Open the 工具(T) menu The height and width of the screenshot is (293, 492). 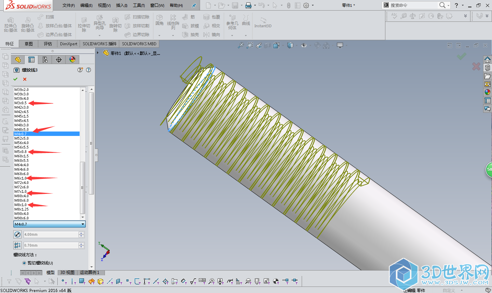pos(139,5)
